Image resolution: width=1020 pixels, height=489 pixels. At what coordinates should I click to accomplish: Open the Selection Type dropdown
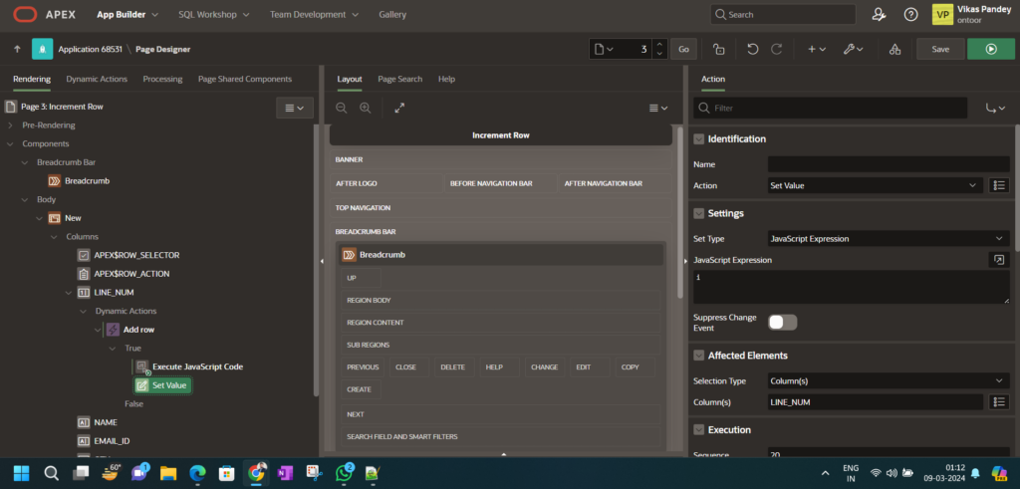click(x=889, y=380)
